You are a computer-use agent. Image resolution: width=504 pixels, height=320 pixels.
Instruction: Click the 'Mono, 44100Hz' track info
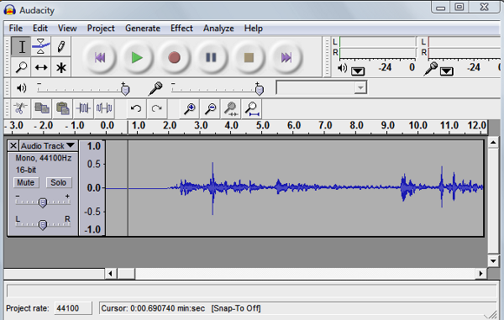click(44, 158)
